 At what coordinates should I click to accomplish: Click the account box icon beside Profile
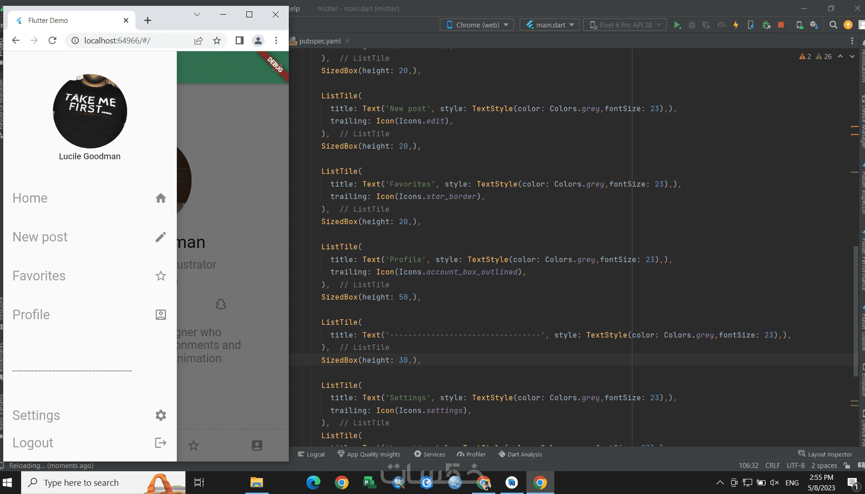tap(161, 315)
